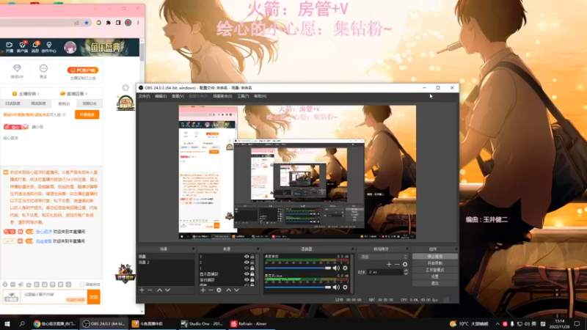
Task: Move the scene up with the up arrow in OBS scenes panel
Action: (159, 290)
